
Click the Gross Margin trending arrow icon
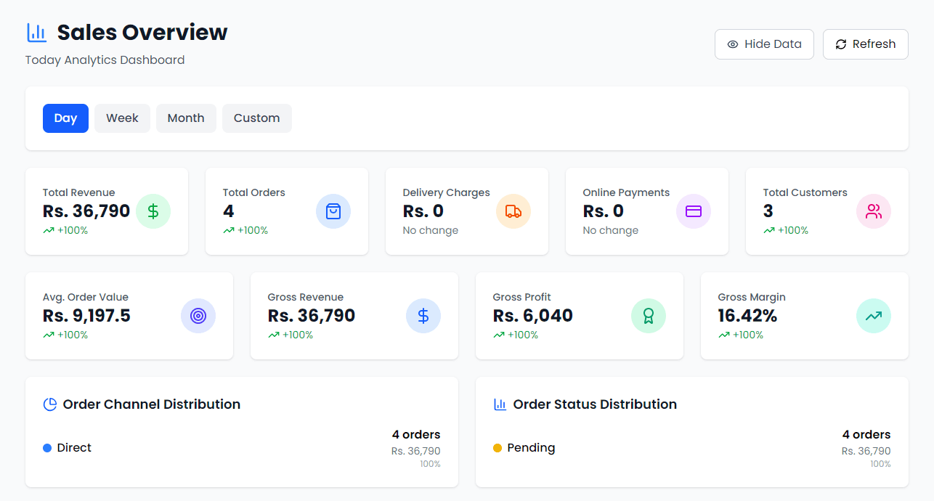tap(874, 316)
